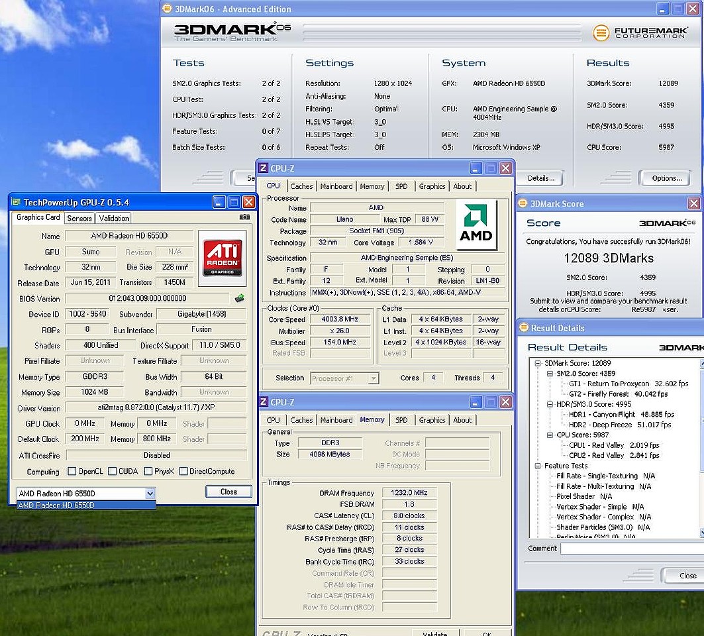Open the Processor #1 selection dropdown
This screenshot has width=704, height=636.
click(x=373, y=378)
